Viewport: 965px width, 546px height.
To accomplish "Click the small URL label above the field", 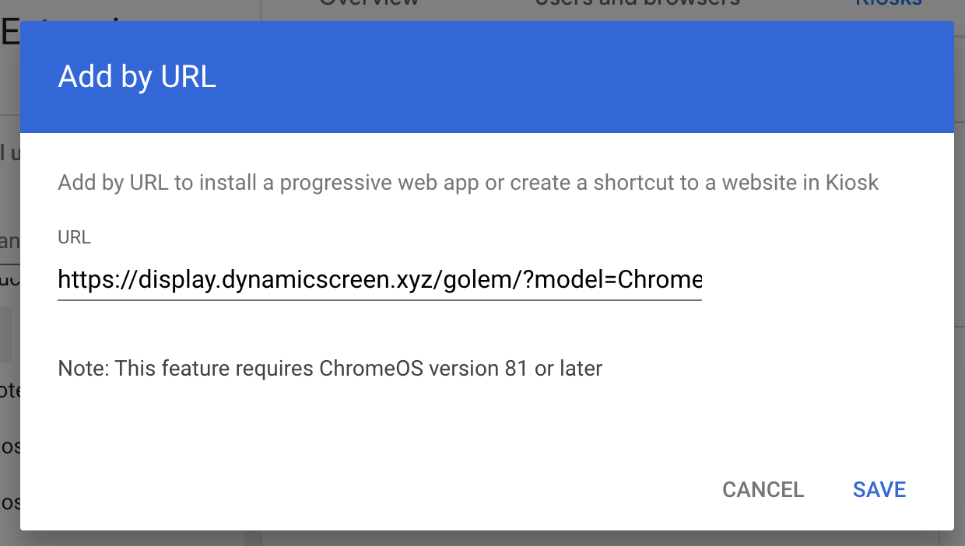I will (75, 238).
